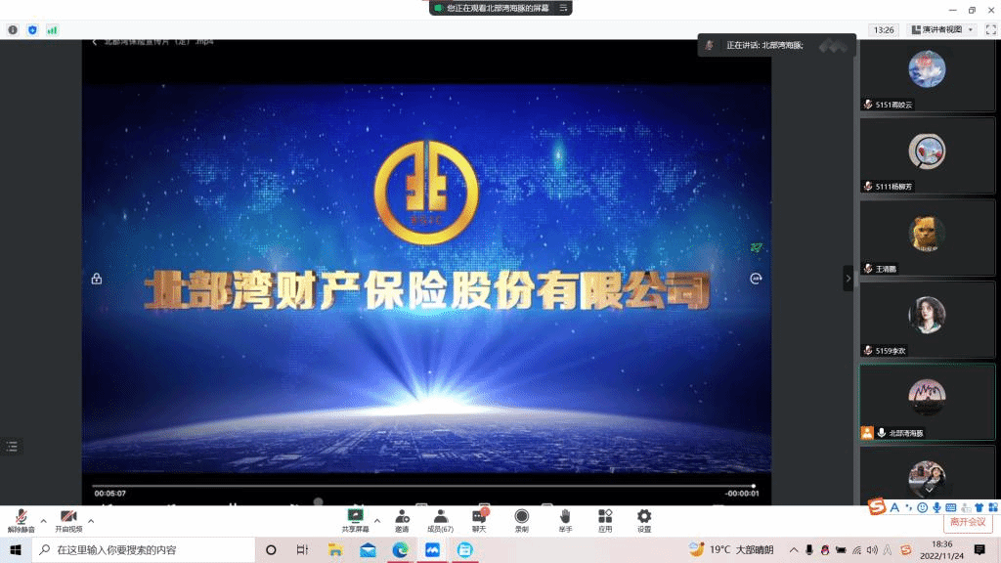Click the invite (邀请) icon

click(x=402, y=518)
